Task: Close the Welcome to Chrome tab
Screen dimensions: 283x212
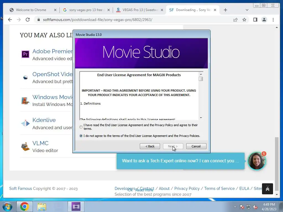Action: point(55,10)
